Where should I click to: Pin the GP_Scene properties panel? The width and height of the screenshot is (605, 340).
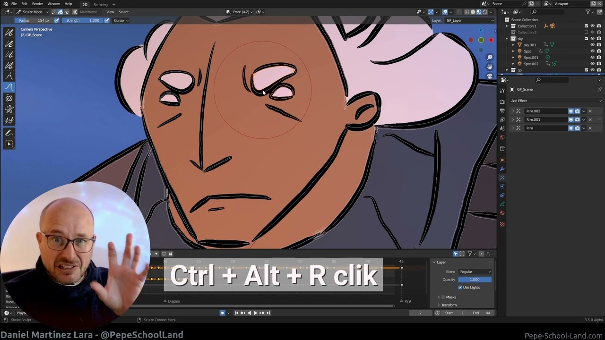pos(600,89)
